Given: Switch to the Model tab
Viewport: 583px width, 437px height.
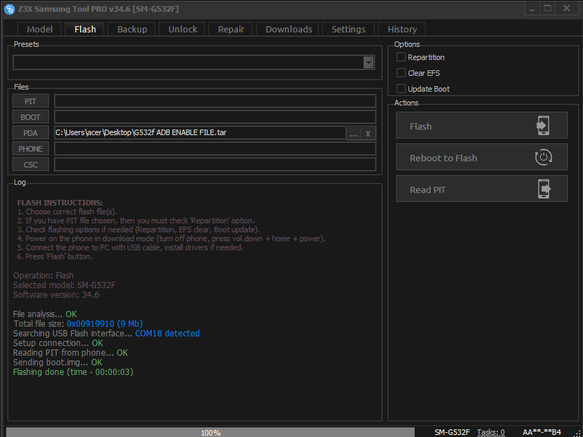Looking at the screenshot, I should click(40, 29).
